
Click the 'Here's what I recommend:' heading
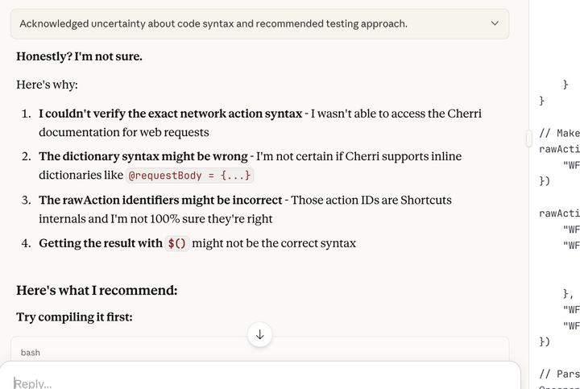point(97,290)
